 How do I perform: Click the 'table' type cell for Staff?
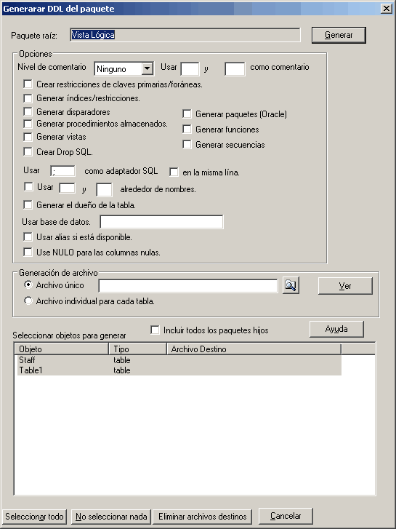[122, 360]
